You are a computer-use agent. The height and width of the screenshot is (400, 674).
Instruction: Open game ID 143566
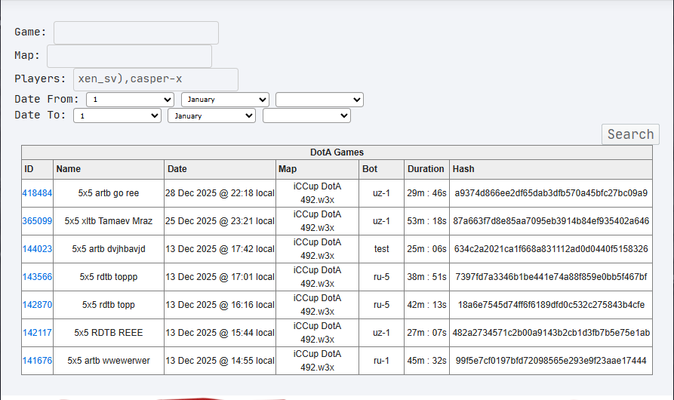click(37, 277)
